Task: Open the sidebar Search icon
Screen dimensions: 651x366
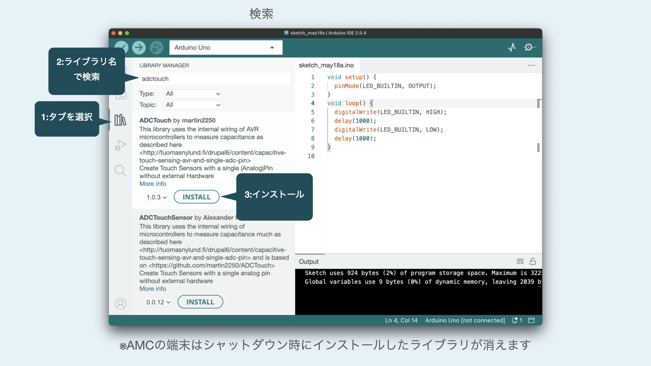Action: coord(120,170)
